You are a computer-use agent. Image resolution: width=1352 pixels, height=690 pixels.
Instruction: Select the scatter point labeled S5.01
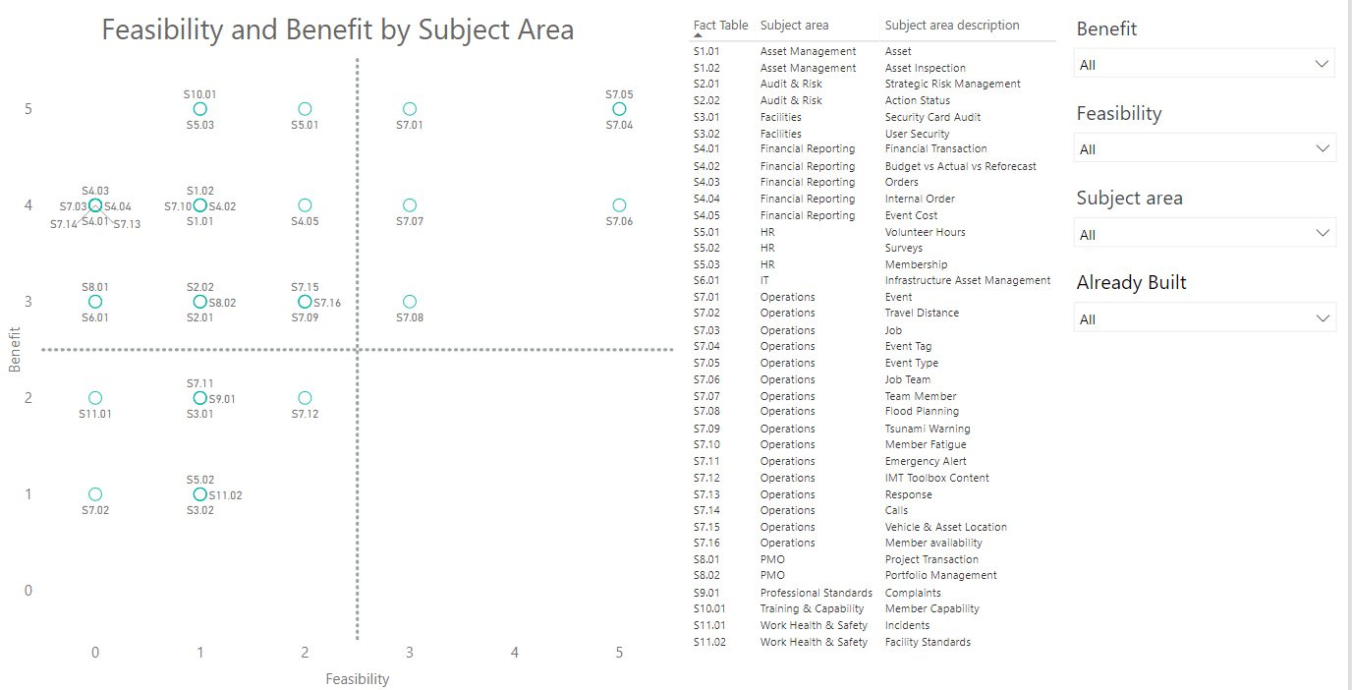[x=305, y=109]
